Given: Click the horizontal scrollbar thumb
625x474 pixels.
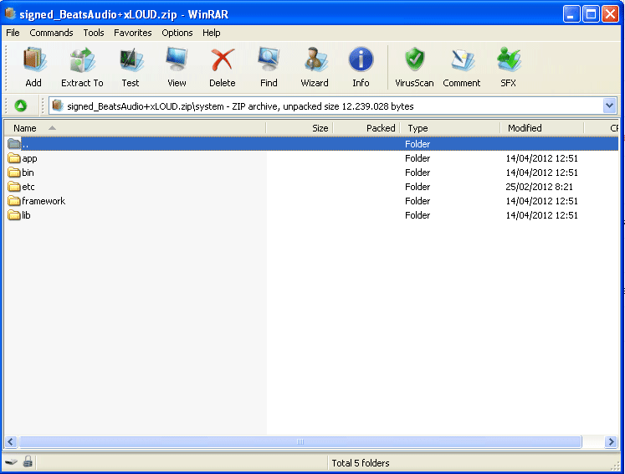Looking at the screenshot, I should pyautogui.click(x=300, y=441).
